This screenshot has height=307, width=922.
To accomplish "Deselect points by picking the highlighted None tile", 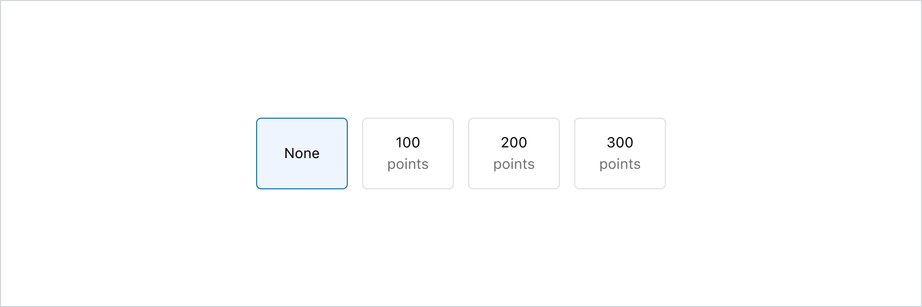I will 302,153.
